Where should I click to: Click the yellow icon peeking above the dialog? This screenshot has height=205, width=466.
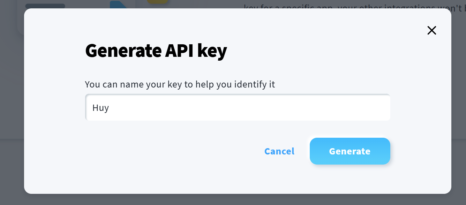point(158,2)
